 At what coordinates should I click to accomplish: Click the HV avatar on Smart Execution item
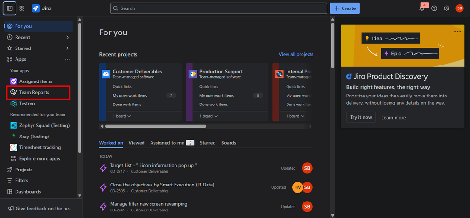point(297,187)
